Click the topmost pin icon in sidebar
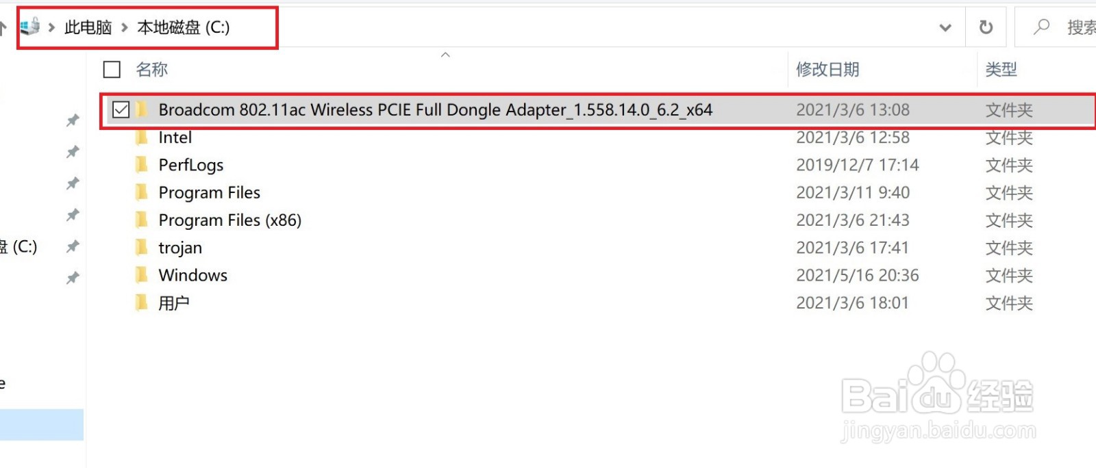Screen dimensions: 1096x468 click(73, 120)
